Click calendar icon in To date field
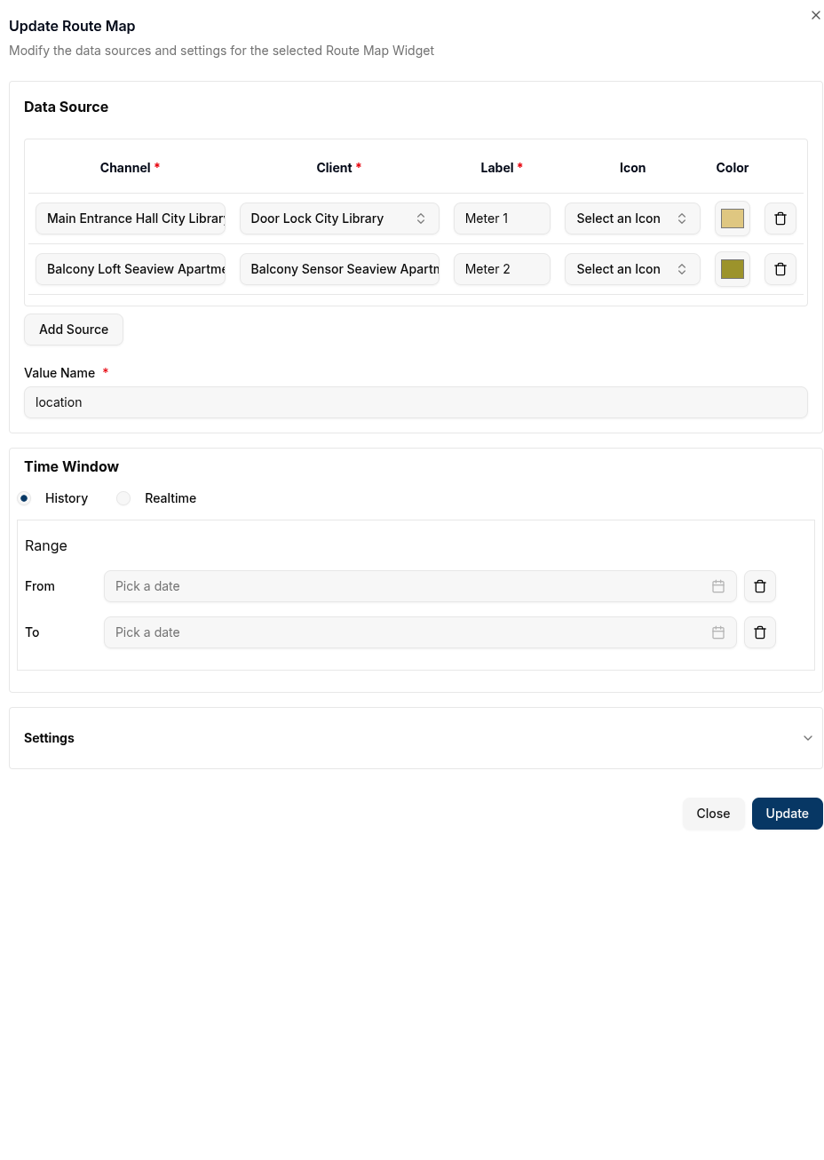This screenshot has width=824, height=1160. click(x=717, y=632)
